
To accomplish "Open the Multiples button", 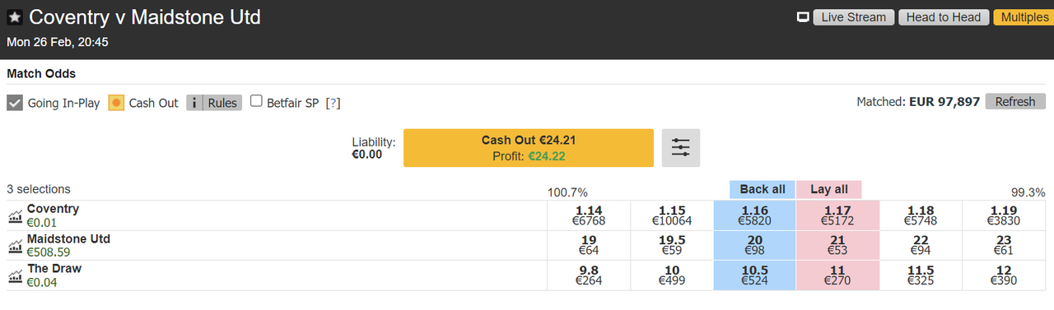I will 1024,17.
